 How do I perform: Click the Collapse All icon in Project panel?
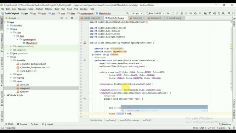[x=66, y=18]
